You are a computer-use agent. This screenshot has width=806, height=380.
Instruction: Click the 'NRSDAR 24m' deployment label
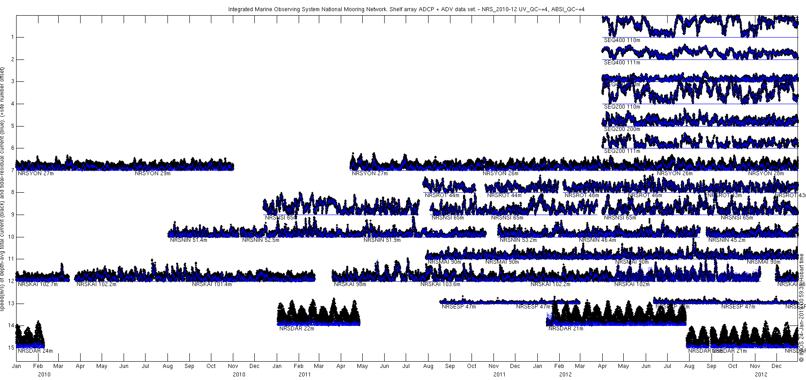pyautogui.click(x=35, y=351)
